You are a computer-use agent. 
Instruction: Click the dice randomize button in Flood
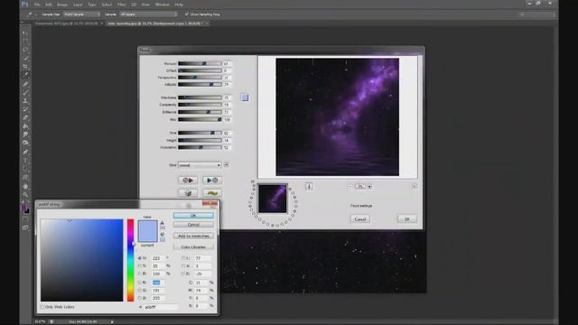(x=188, y=192)
